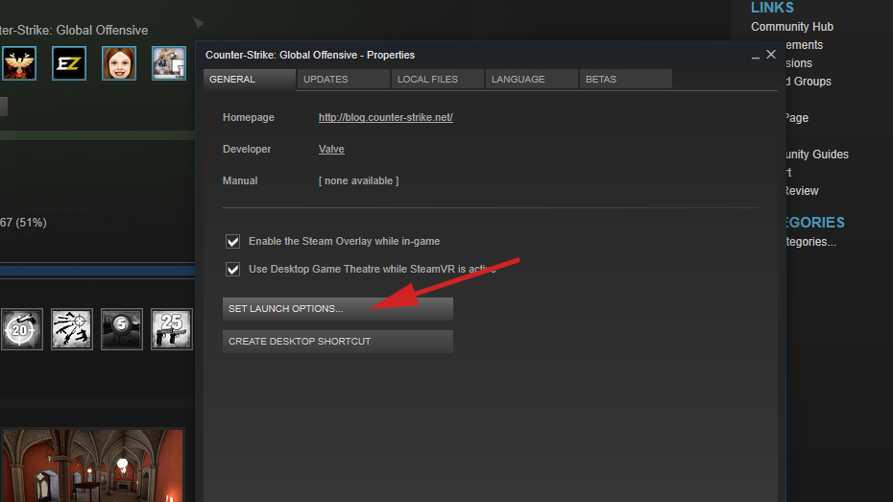This screenshot has width=893, height=502.
Task: Click the 67 (51%) achievements progress text
Action: click(x=23, y=223)
